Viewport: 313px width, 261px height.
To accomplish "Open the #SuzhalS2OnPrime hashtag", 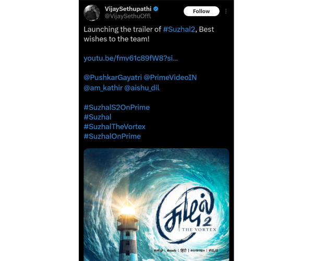I will 116,107.
